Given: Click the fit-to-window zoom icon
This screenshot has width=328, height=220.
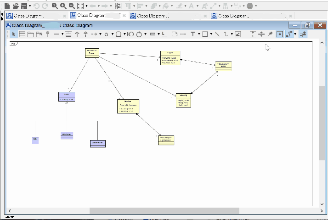Looking at the screenshot, I should (x=80, y=6).
